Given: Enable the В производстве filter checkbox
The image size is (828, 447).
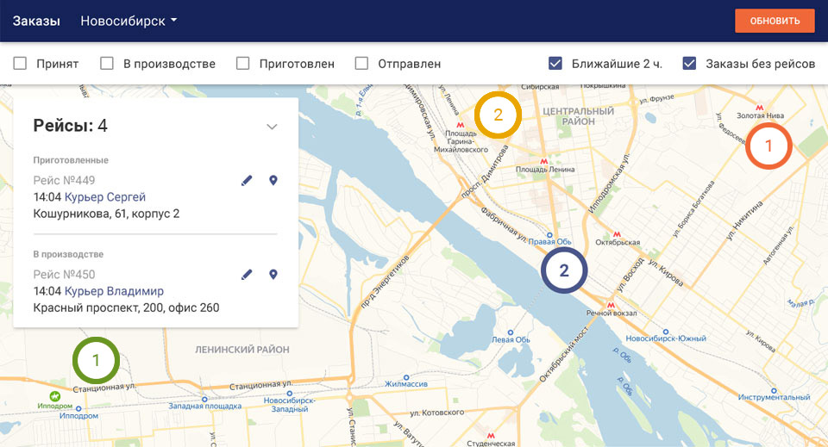Looking at the screenshot, I should [x=107, y=64].
